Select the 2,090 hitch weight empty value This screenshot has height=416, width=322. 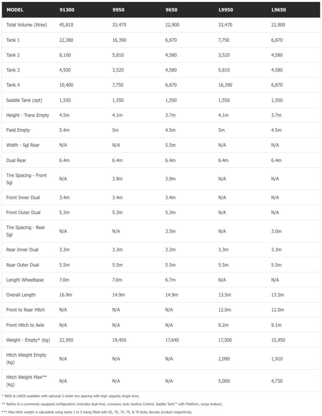(x=224, y=359)
